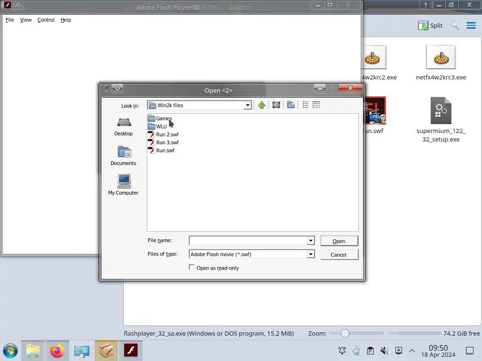Go up one folder level in Open dialog

point(262,105)
